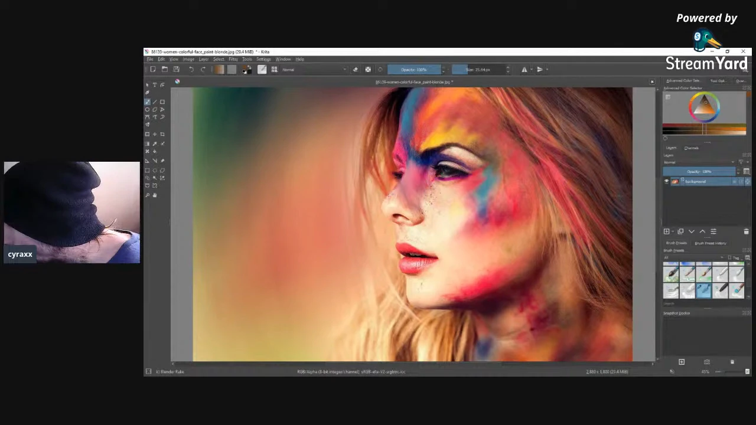The height and width of the screenshot is (425, 756).
Task: Switch to Advanced Color Selector tab
Action: [683, 81]
